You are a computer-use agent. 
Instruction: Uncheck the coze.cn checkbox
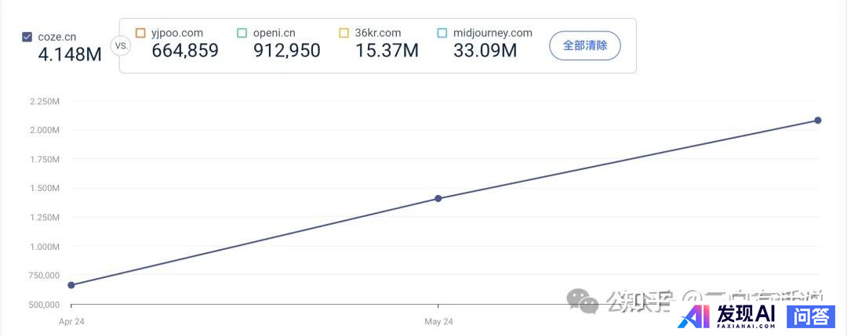(x=27, y=36)
